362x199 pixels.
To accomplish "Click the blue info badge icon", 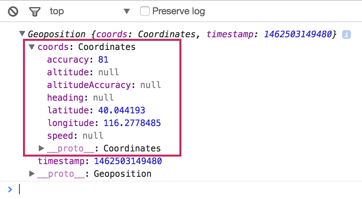I will 347,34.
